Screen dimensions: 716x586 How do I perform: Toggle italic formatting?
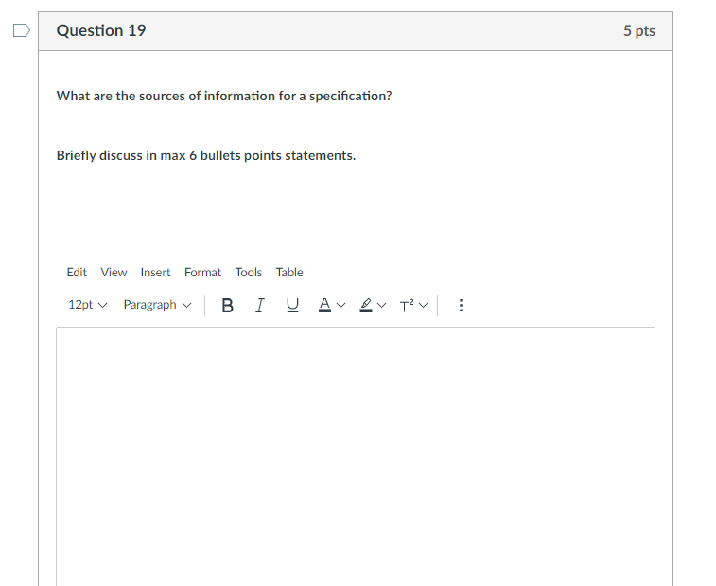pos(259,306)
